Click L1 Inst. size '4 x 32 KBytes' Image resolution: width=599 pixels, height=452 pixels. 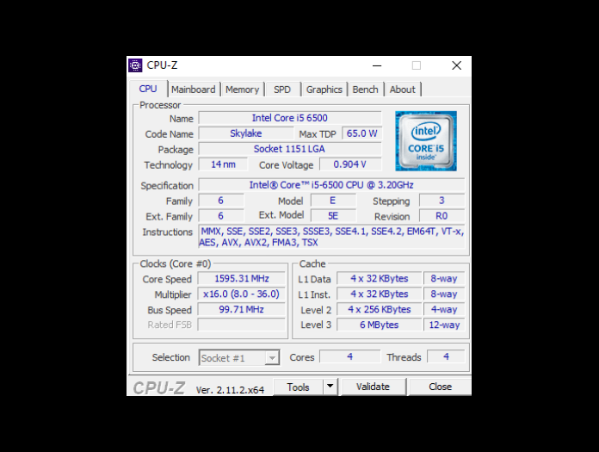coord(380,294)
